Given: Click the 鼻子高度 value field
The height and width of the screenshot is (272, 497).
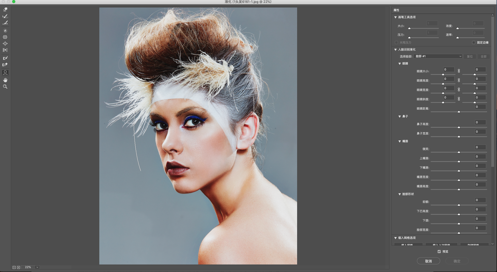Looking at the screenshot, I should [480, 122].
